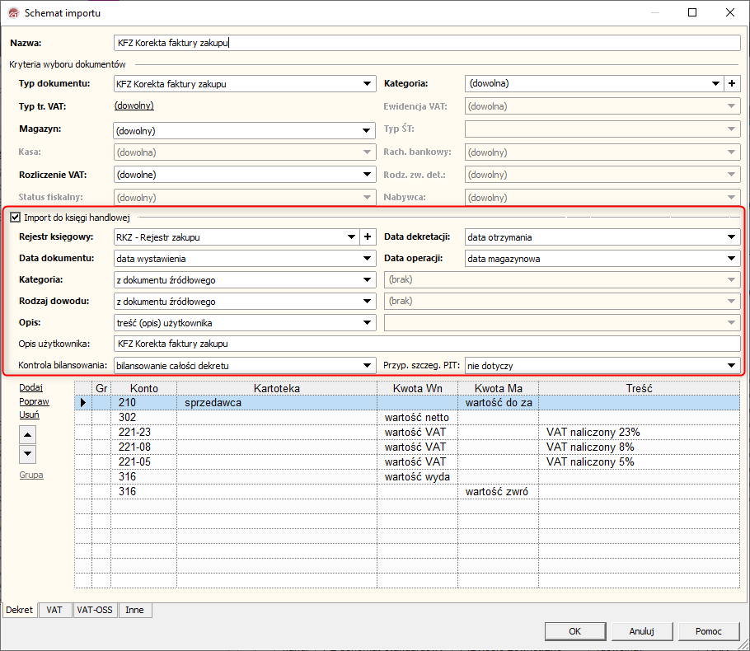Select the row with konto 221-05
The image size is (750, 651).
407,462
